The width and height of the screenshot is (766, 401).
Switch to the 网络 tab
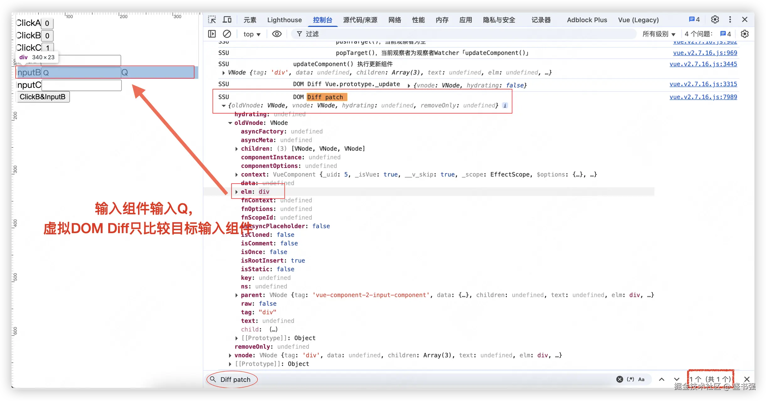(395, 20)
